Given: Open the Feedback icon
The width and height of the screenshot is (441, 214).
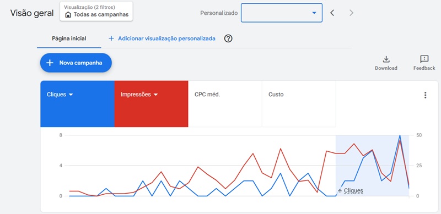Looking at the screenshot, I should [x=424, y=59].
